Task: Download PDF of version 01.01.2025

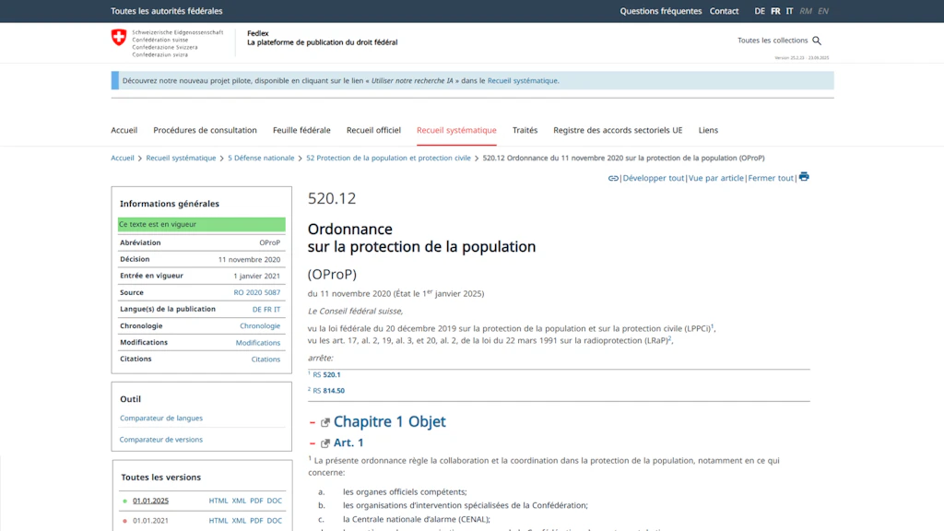Action: (x=256, y=501)
